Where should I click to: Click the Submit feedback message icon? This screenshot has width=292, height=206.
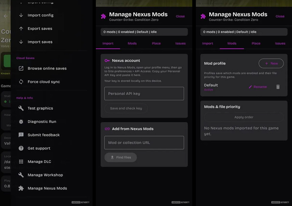(21, 135)
